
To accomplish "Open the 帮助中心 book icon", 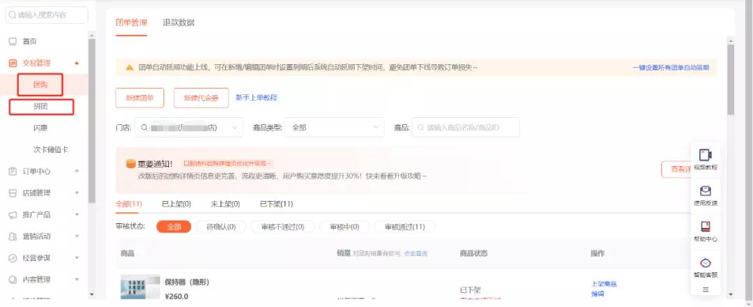I will click(706, 226).
